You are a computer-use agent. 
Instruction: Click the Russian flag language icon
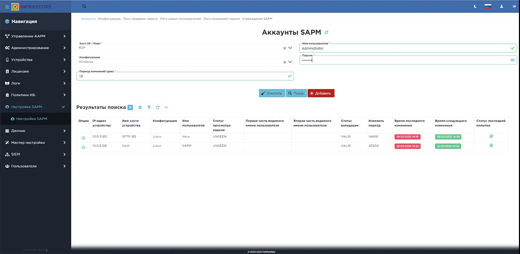(x=488, y=7)
